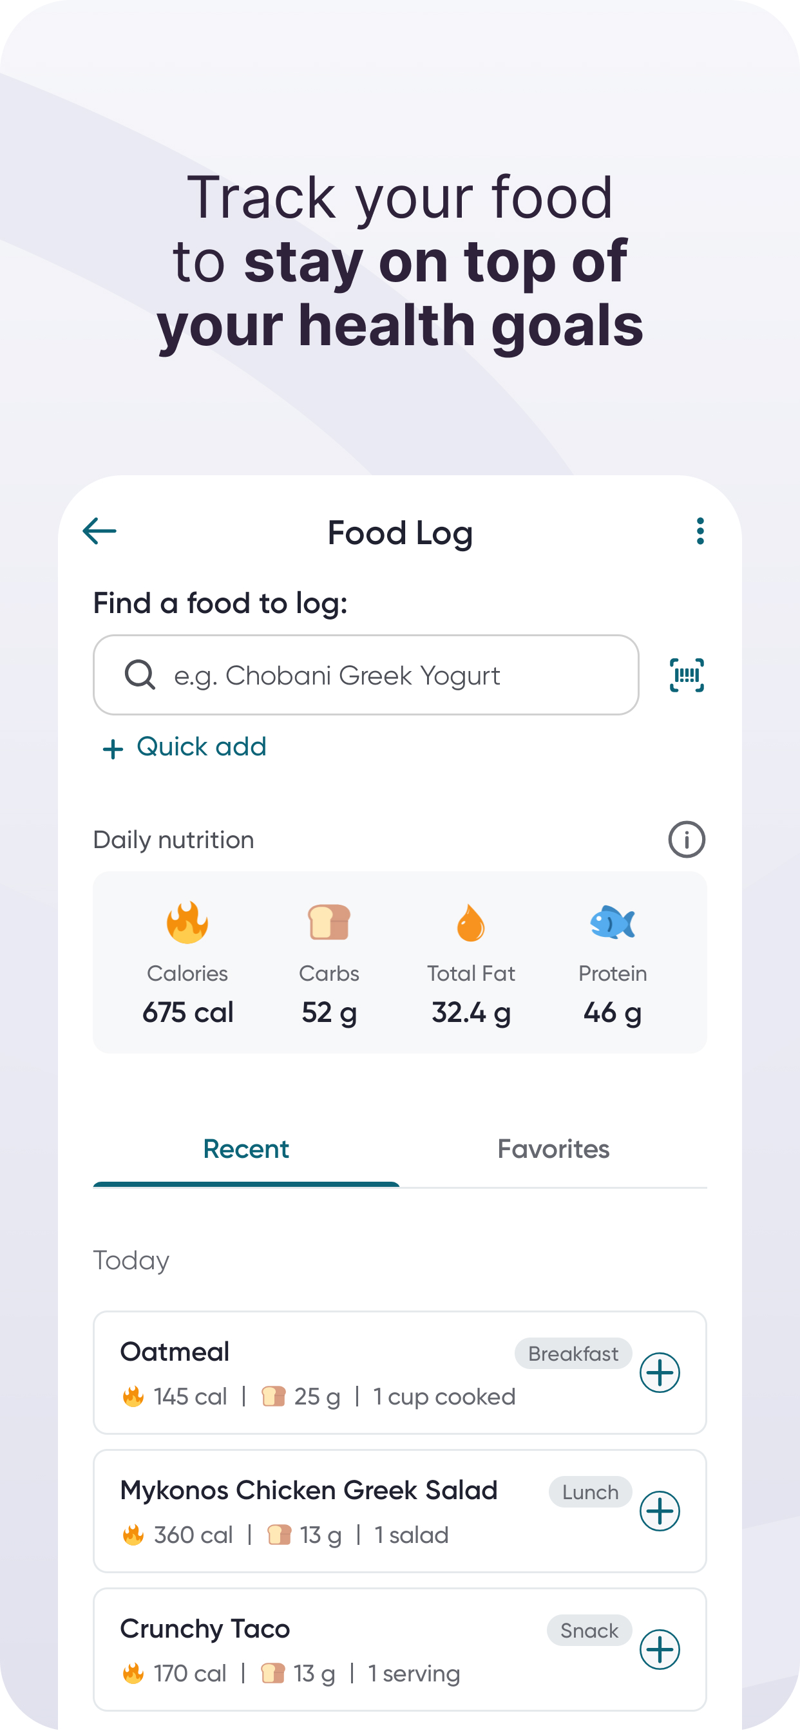This screenshot has height=1731, width=800.
Task: Select the Snack tag on Crunchy Taco
Action: (589, 1630)
